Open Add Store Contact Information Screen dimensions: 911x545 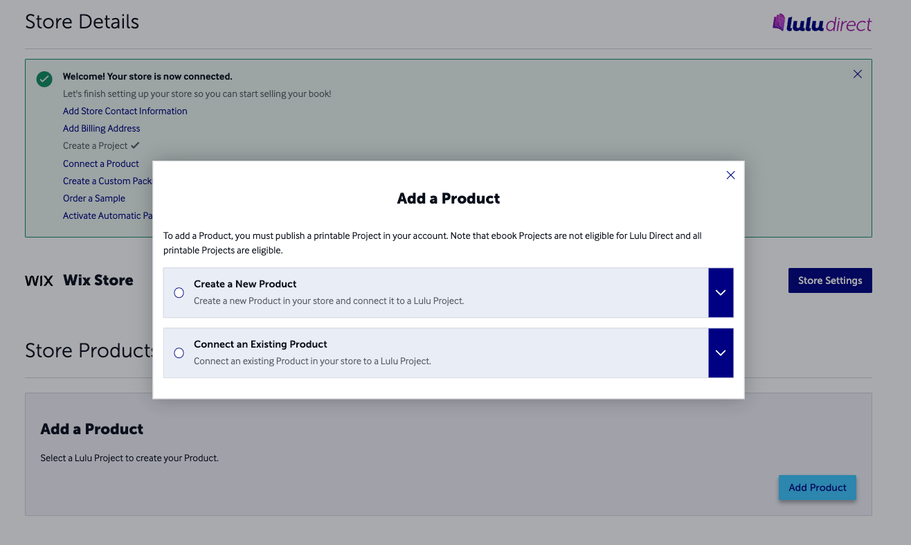click(x=125, y=111)
